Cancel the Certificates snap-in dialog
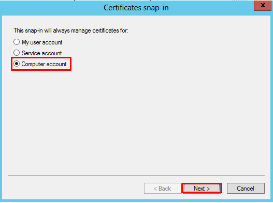 tap(246, 188)
